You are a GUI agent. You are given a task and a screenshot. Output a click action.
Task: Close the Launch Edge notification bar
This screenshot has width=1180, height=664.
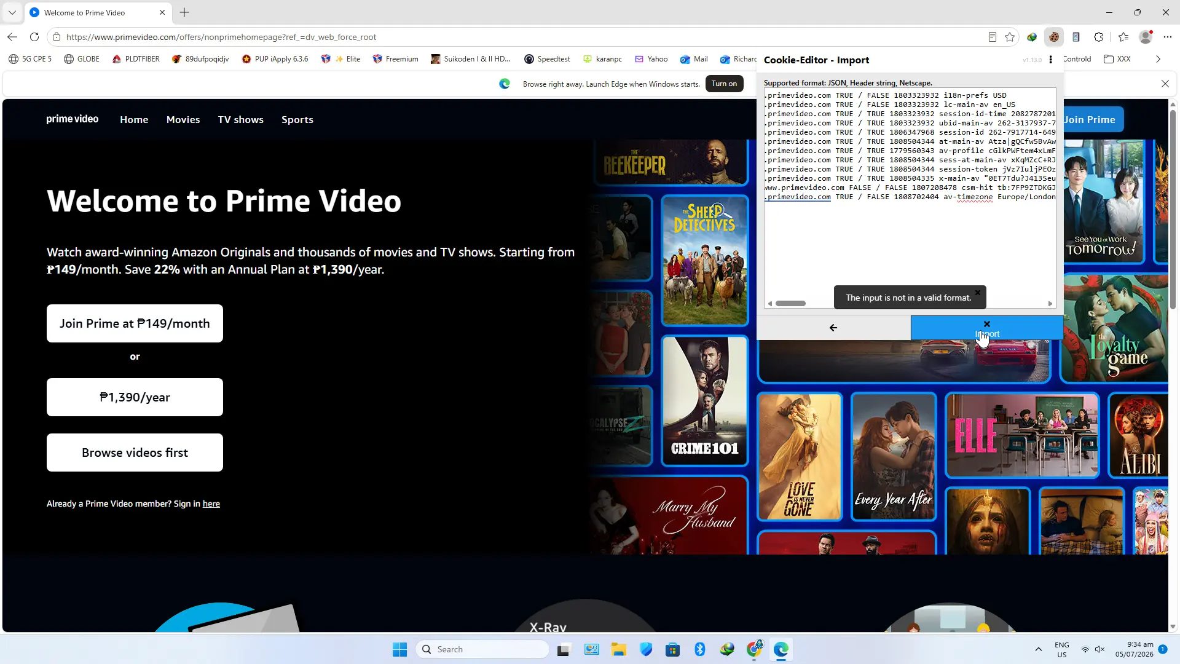coord(1165,84)
